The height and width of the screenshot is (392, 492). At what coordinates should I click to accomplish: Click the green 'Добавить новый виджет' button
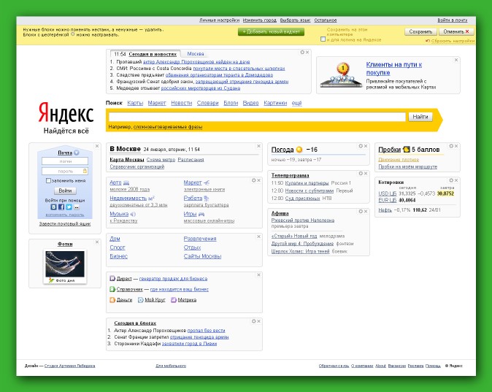[x=271, y=31]
